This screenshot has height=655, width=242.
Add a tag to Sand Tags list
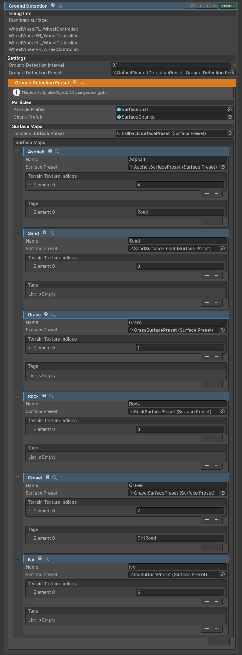click(207, 303)
